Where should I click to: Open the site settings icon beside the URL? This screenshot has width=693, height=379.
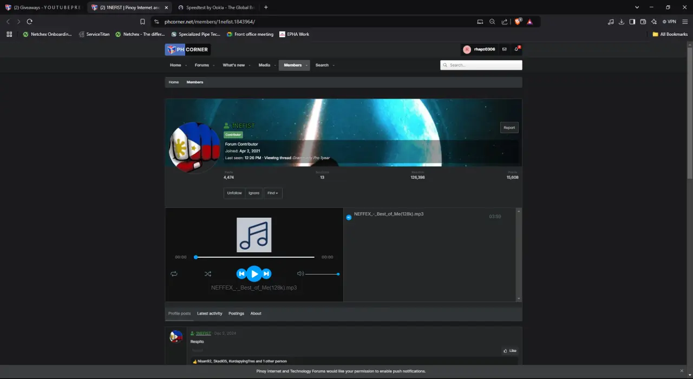point(156,22)
